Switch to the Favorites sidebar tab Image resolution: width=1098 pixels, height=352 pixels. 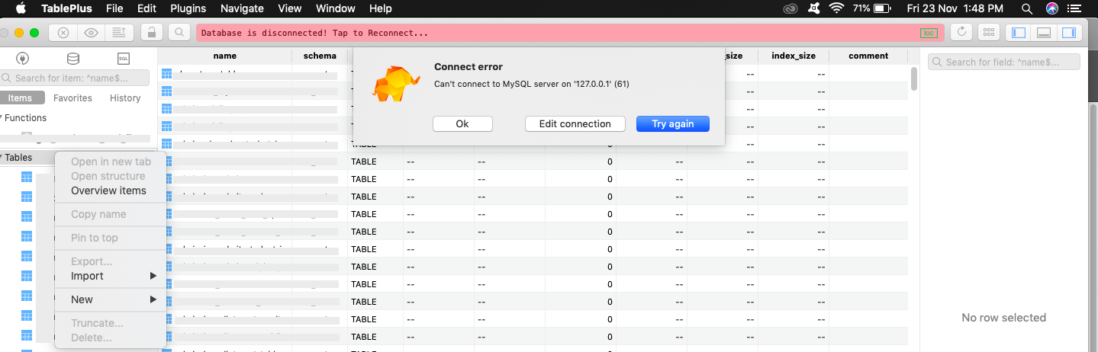72,98
